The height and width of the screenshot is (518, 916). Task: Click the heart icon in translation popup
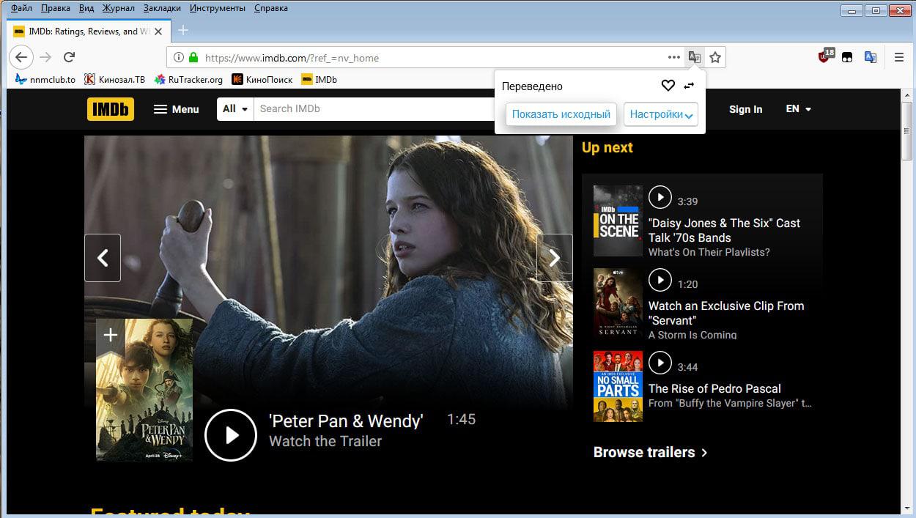[x=668, y=86]
